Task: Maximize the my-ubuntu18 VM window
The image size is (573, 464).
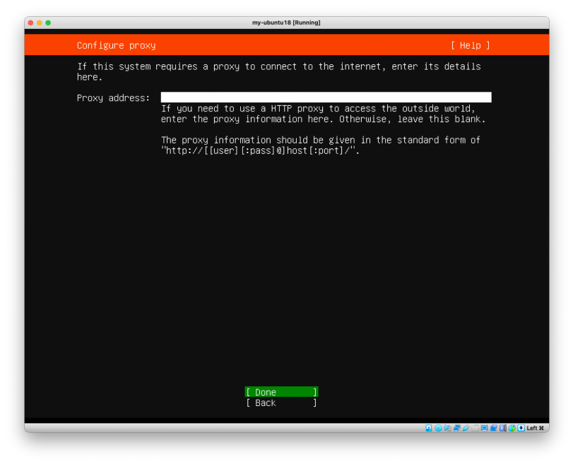Action: pyautogui.click(x=48, y=23)
